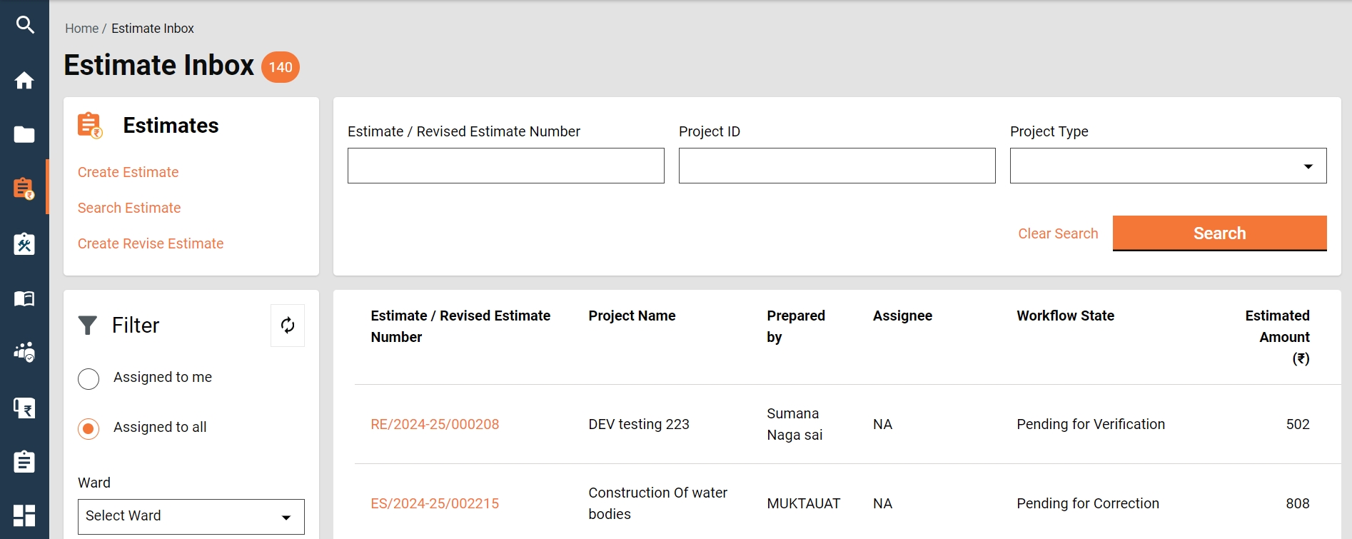Open the Project Type dropdown
Viewport: 1352px width, 539px height.
[1168, 166]
